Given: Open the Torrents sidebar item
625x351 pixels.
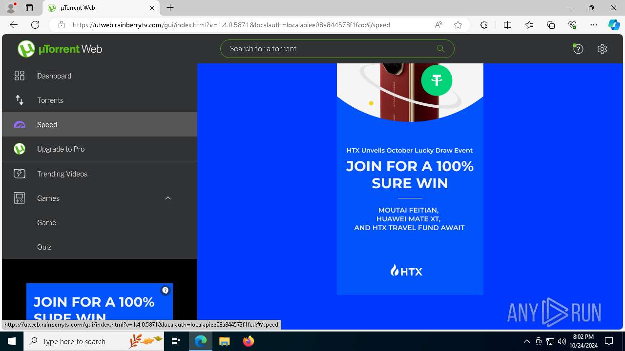Looking at the screenshot, I should [x=100, y=100].
